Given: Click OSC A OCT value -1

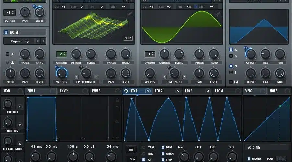Looking at the screenshot, I should pyautogui.click(x=63, y=7).
